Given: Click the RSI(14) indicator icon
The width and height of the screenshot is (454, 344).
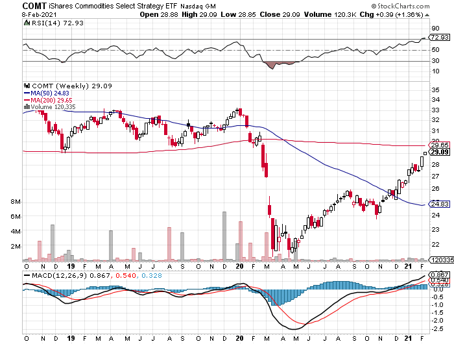Looking at the screenshot, I should click(27, 23).
